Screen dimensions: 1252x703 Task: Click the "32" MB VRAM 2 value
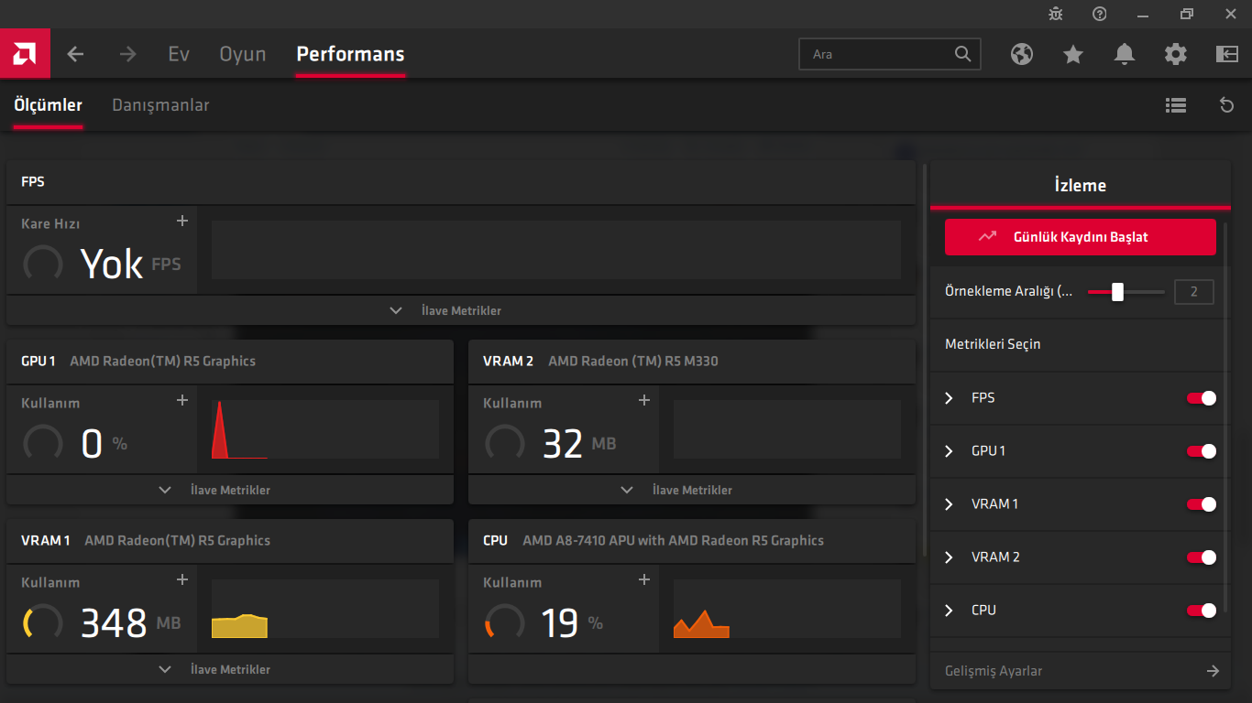tap(563, 444)
